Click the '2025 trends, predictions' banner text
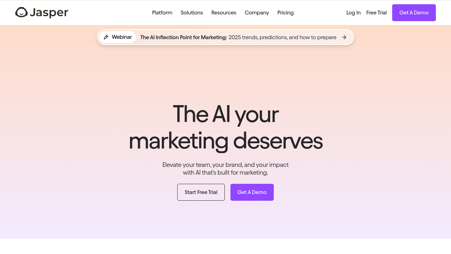This screenshot has height=254, width=451. point(282,37)
